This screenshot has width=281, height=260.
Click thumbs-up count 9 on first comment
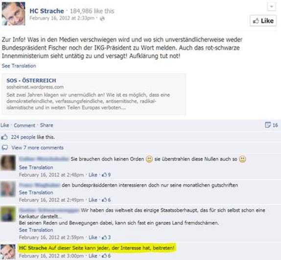[x=106, y=175]
